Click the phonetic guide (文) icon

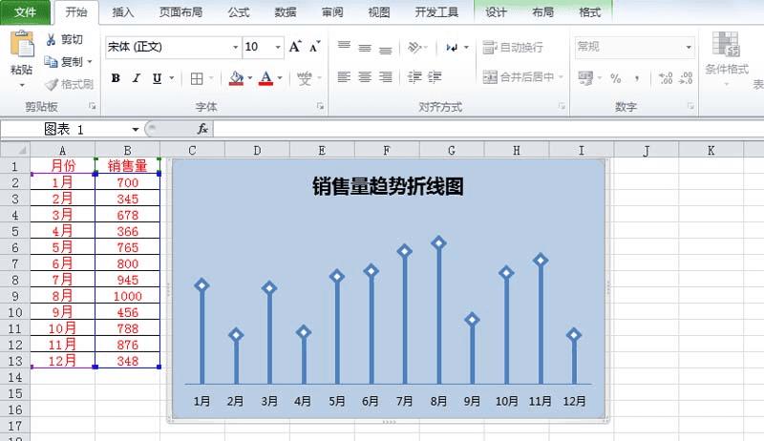click(305, 78)
